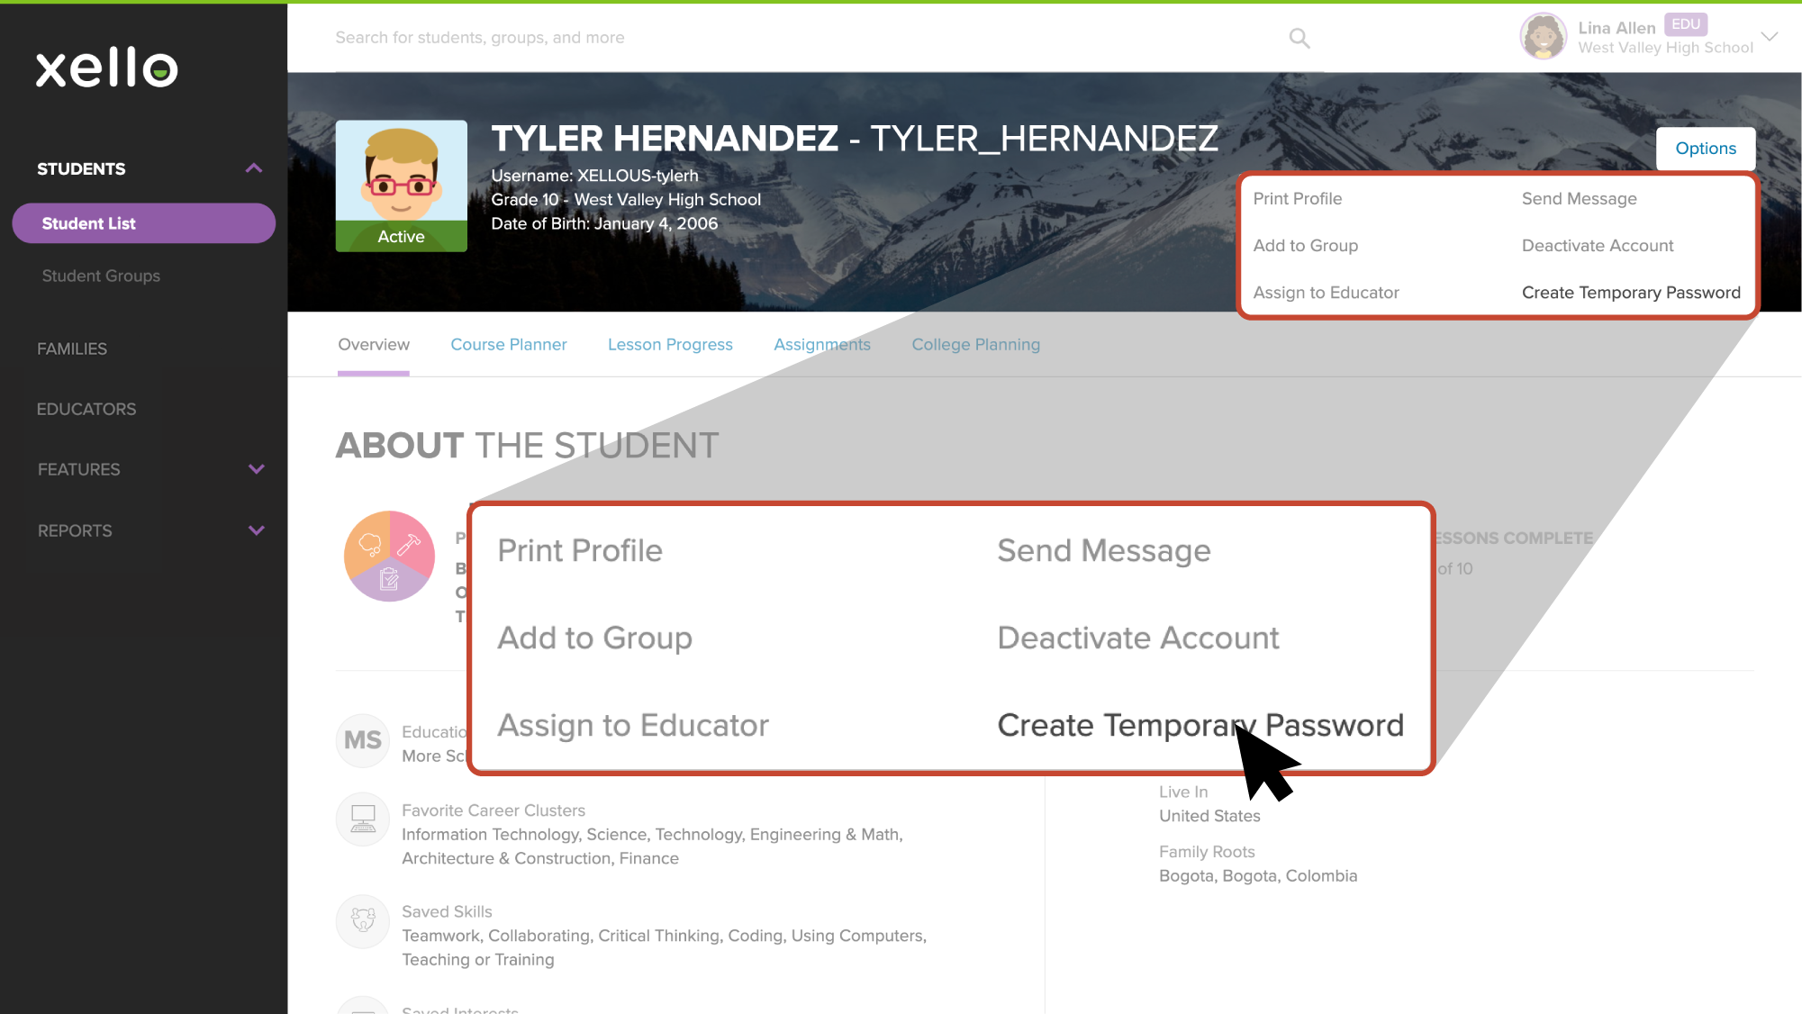Screen dimensions: 1802x1014
Task: Click the Xello logo
Action: coord(106,68)
